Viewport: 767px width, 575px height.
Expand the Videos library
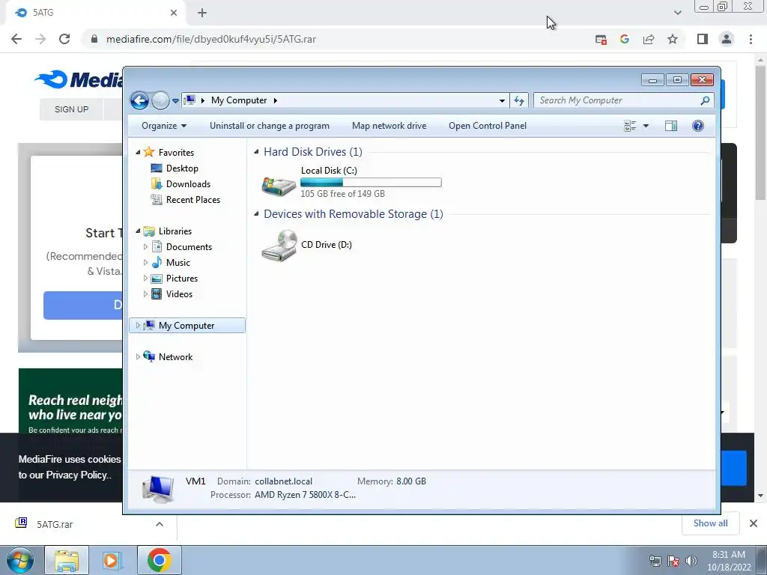point(145,293)
